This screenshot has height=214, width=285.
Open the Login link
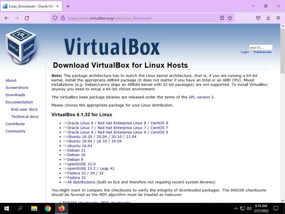245,52
